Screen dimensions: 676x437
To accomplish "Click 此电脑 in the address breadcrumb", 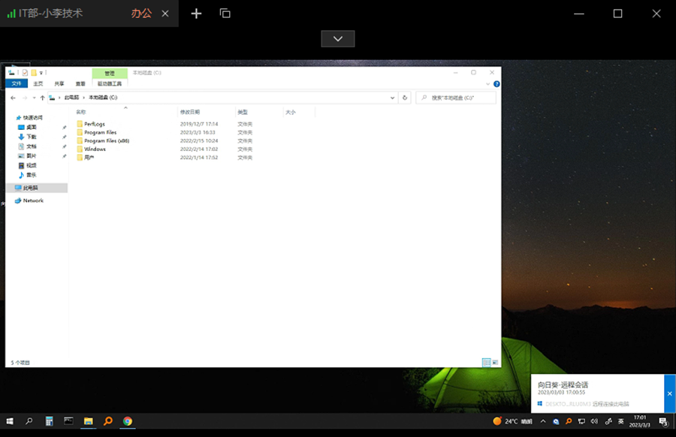I will click(72, 98).
